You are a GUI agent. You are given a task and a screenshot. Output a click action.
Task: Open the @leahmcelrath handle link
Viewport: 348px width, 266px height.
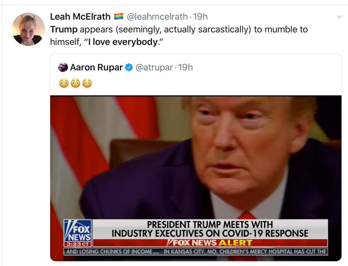[x=157, y=17]
